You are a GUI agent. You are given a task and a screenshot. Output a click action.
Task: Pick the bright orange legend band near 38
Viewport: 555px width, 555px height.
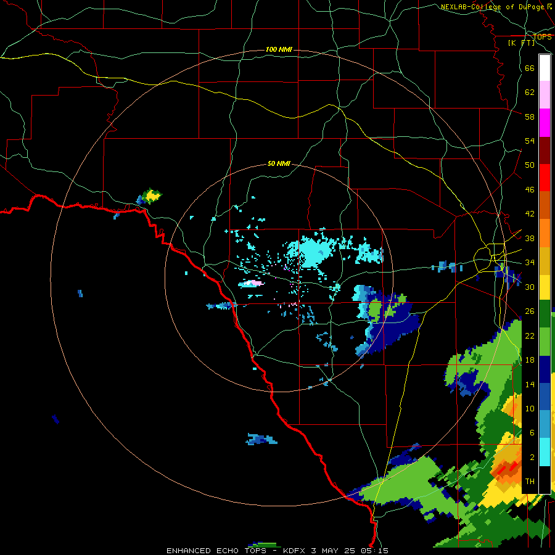coord(545,233)
